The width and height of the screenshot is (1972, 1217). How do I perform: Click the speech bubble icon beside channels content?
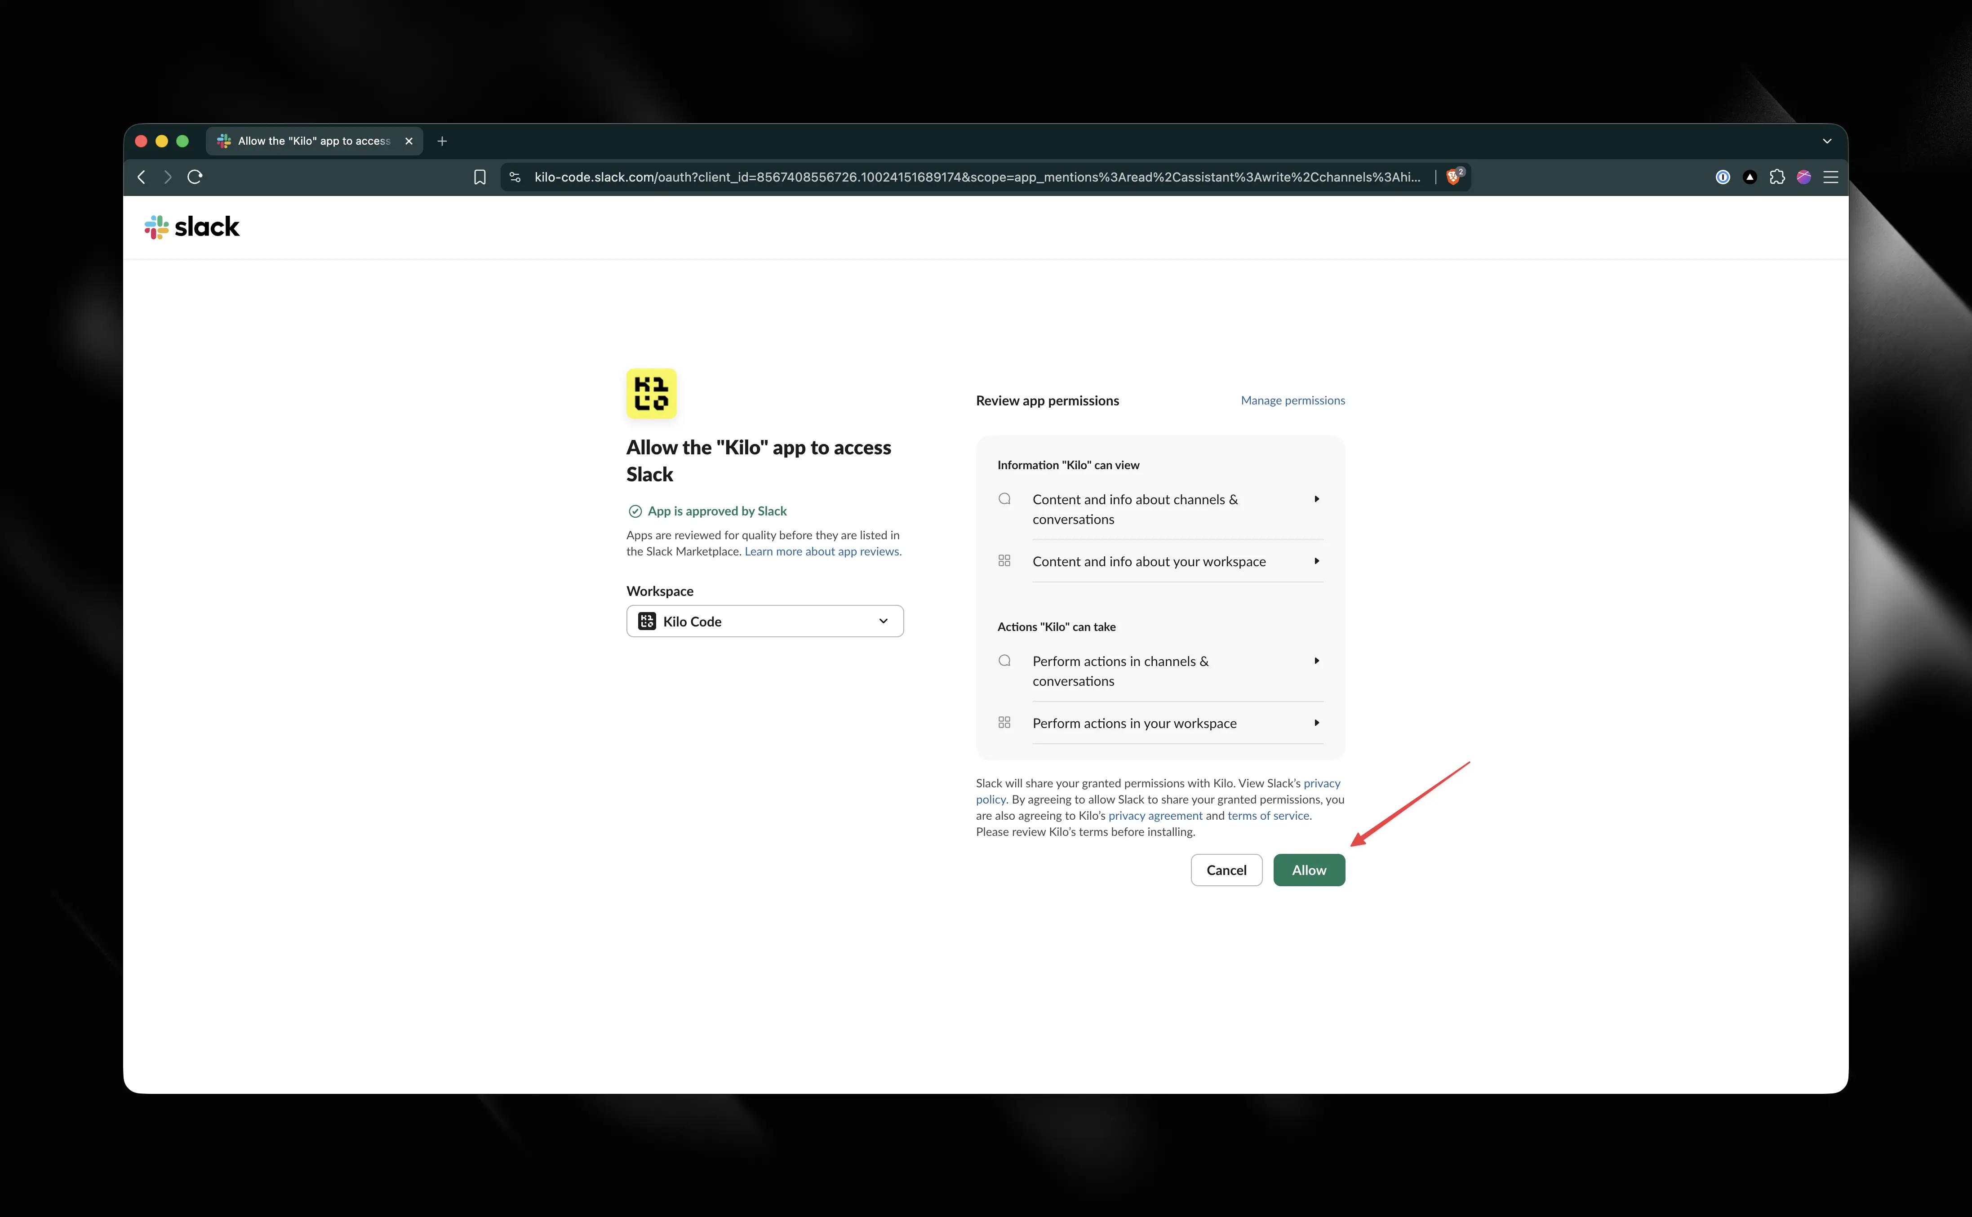coord(1004,499)
